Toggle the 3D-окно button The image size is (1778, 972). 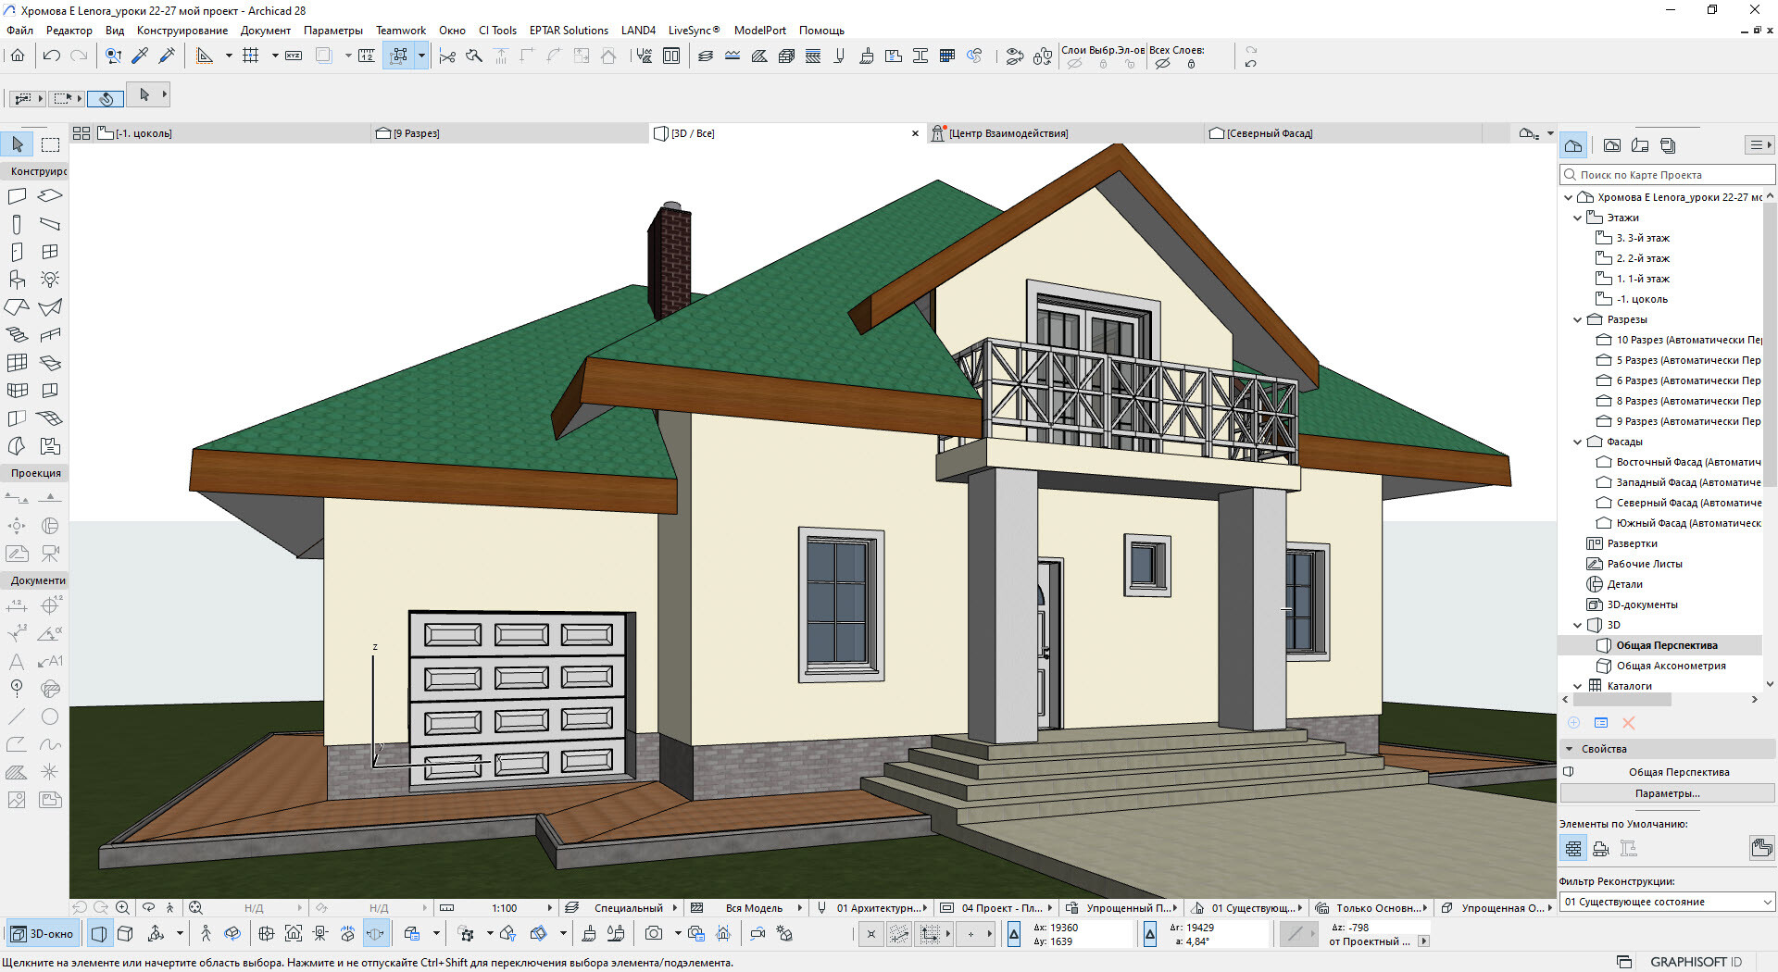pyautogui.click(x=43, y=934)
